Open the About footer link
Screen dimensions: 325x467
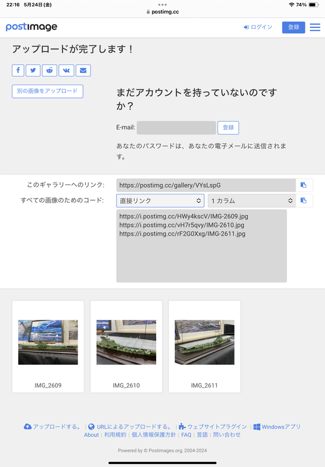[x=91, y=435]
